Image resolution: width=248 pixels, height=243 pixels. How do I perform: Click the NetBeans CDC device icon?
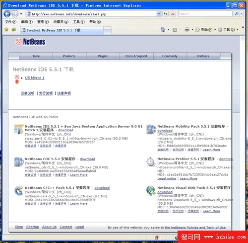tap(19, 162)
